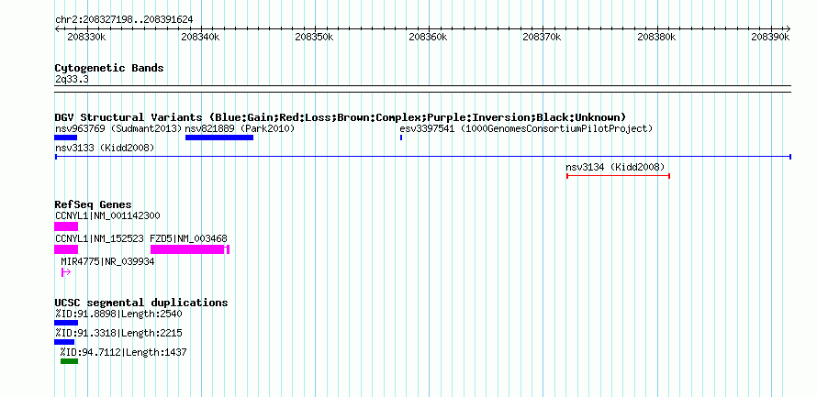Image resolution: width=817 pixels, height=397 pixels.
Task: Open the %ID:91.8898|Length:2540 label
Action: (118, 314)
